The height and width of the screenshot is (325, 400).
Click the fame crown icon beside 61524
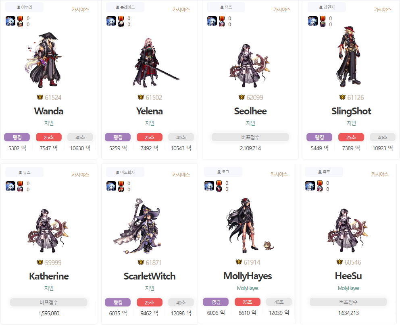pos(40,97)
